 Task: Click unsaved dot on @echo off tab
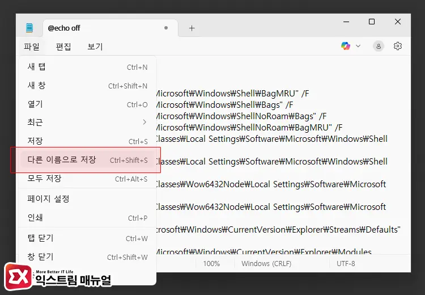[x=166, y=28]
